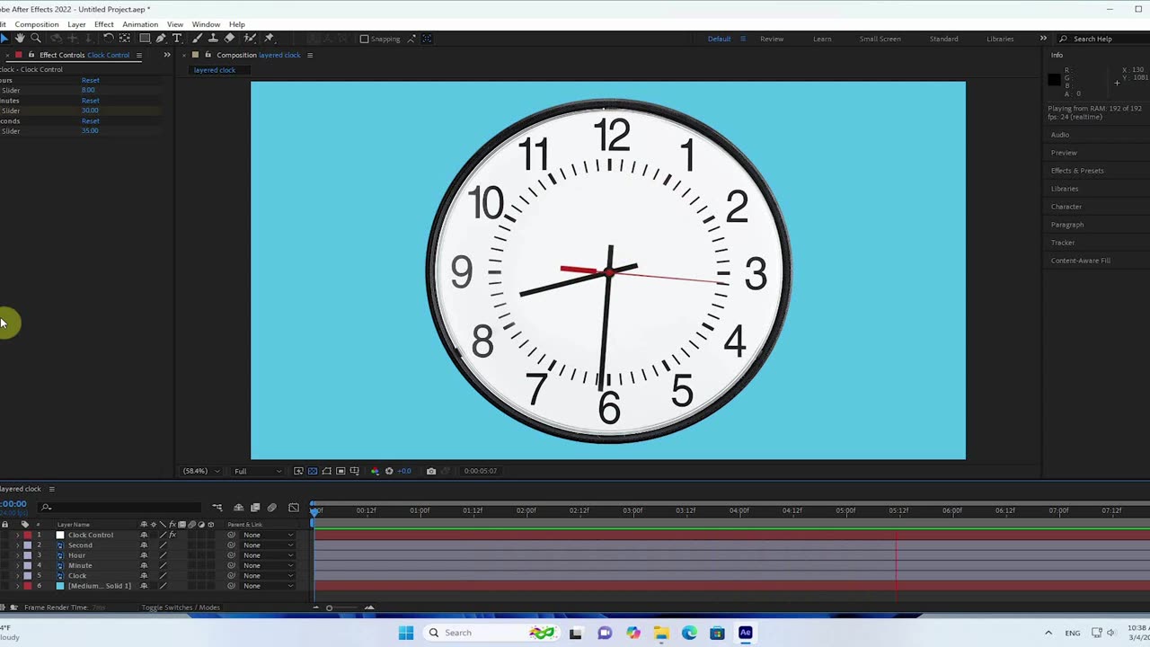Open the Layer menu
The width and height of the screenshot is (1150, 647).
76,24
